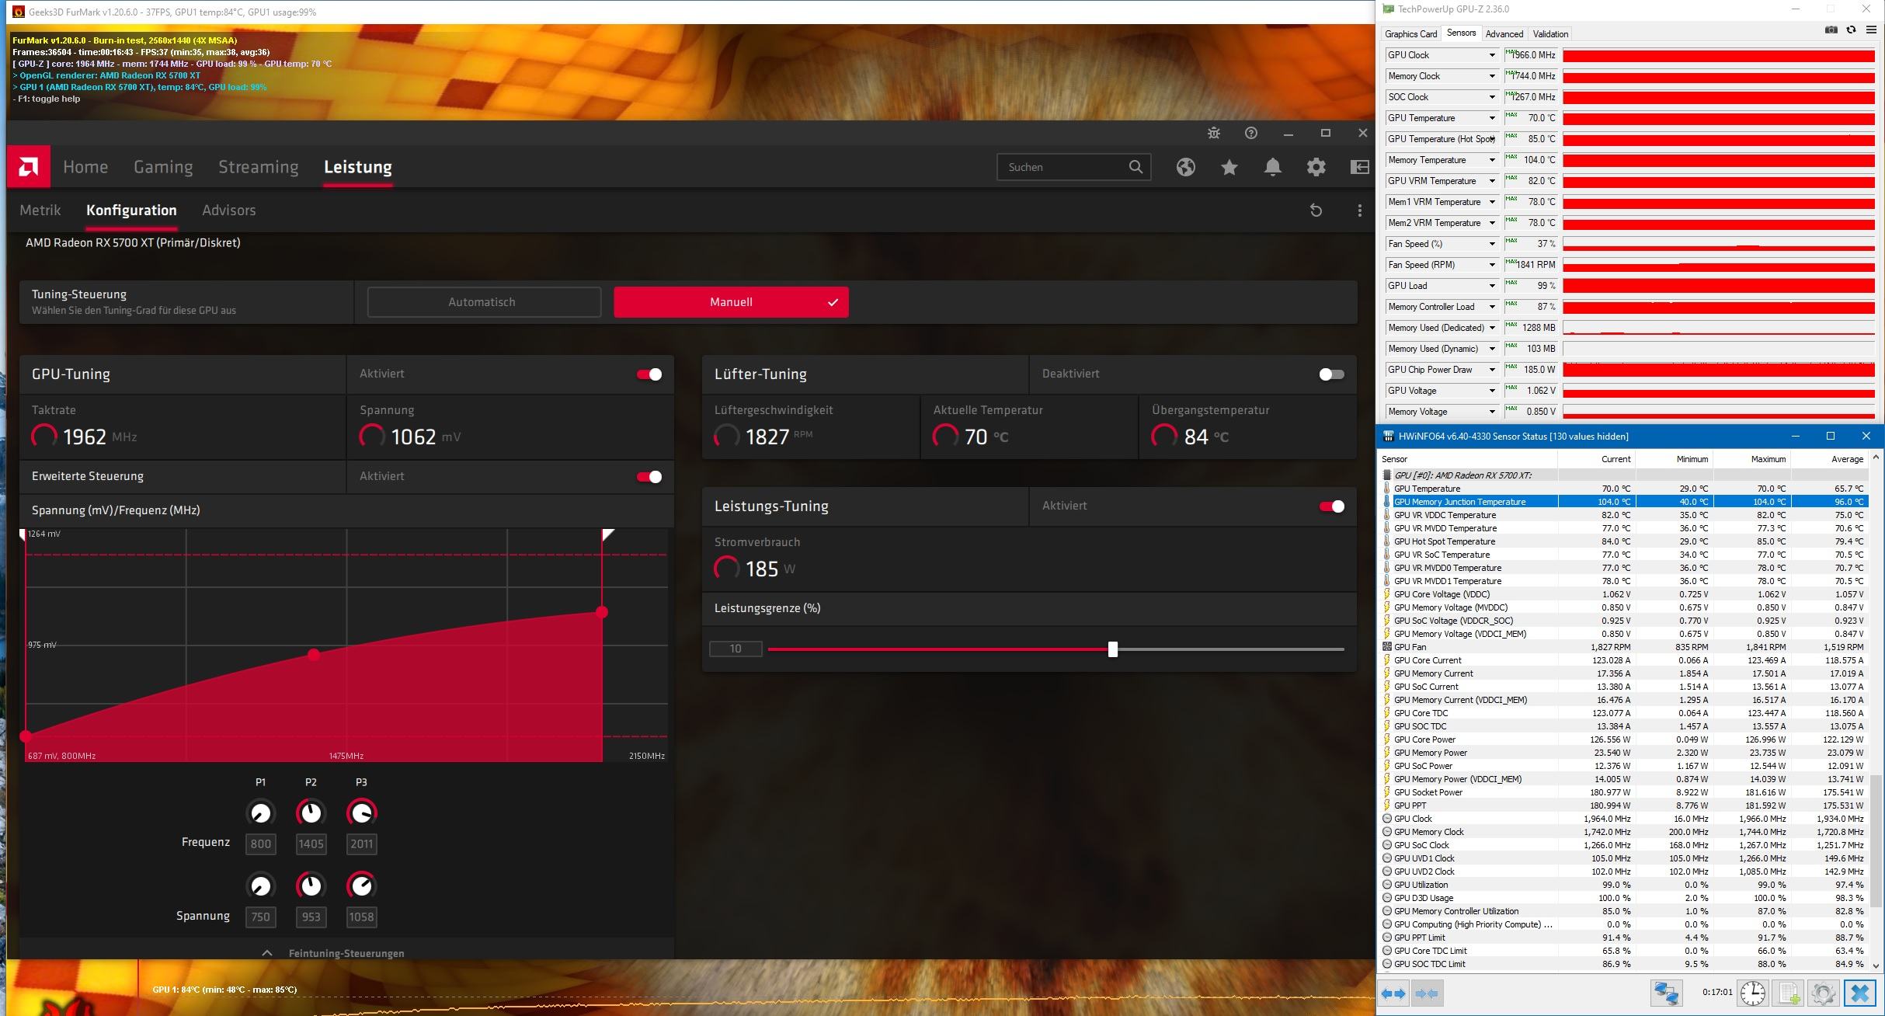
Task: Click the middle point on voltage curve
Action: (x=314, y=655)
